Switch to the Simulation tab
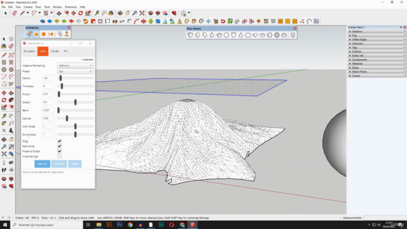 (29, 52)
